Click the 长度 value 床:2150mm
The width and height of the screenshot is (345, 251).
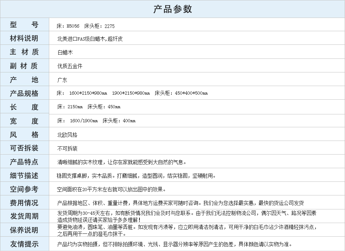tap(70, 107)
